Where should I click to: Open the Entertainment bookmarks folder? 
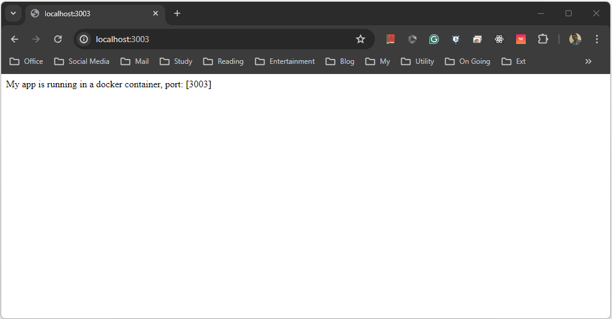coord(285,61)
